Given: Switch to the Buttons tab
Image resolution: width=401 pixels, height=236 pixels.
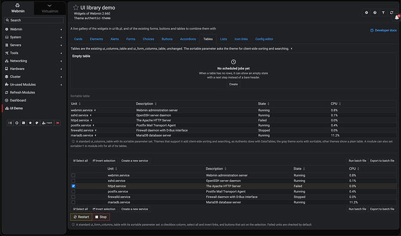Looking at the screenshot, I should (x=167, y=39).
